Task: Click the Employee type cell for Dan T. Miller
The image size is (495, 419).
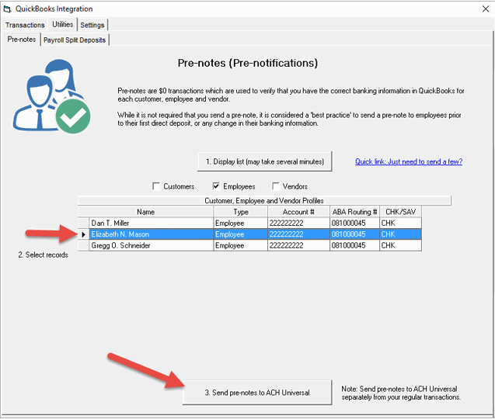Action: [x=241, y=223]
